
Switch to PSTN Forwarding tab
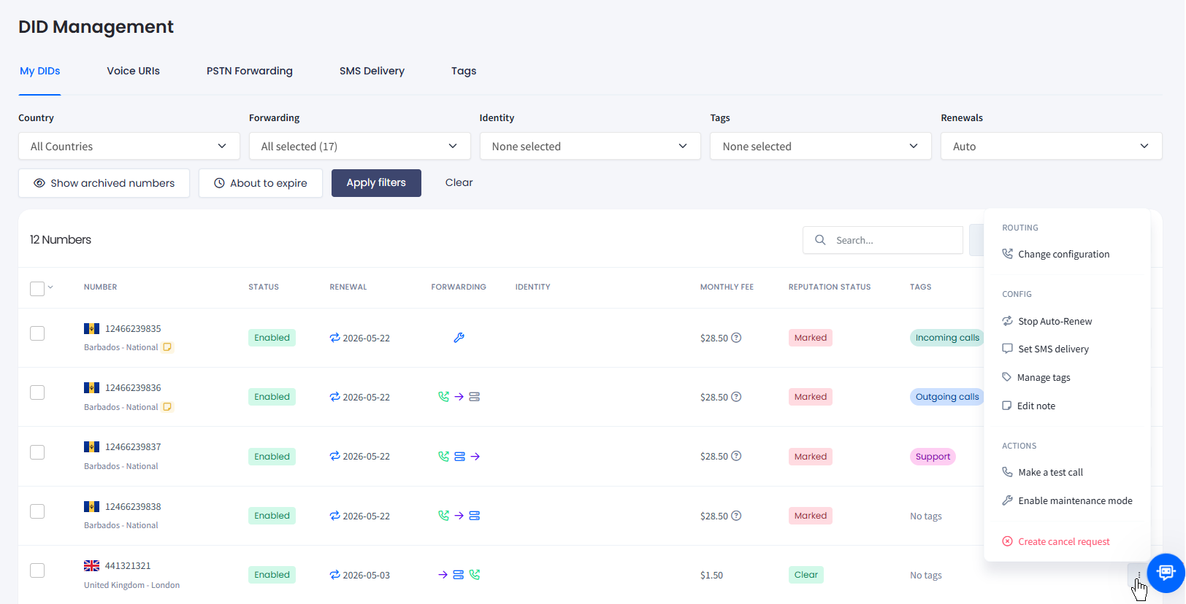(250, 71)
